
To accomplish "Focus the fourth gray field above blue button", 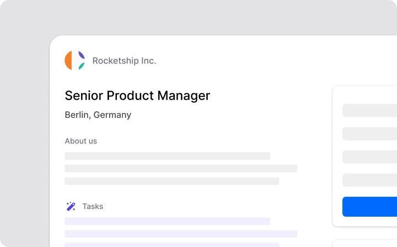I will [x=369, y=180].
